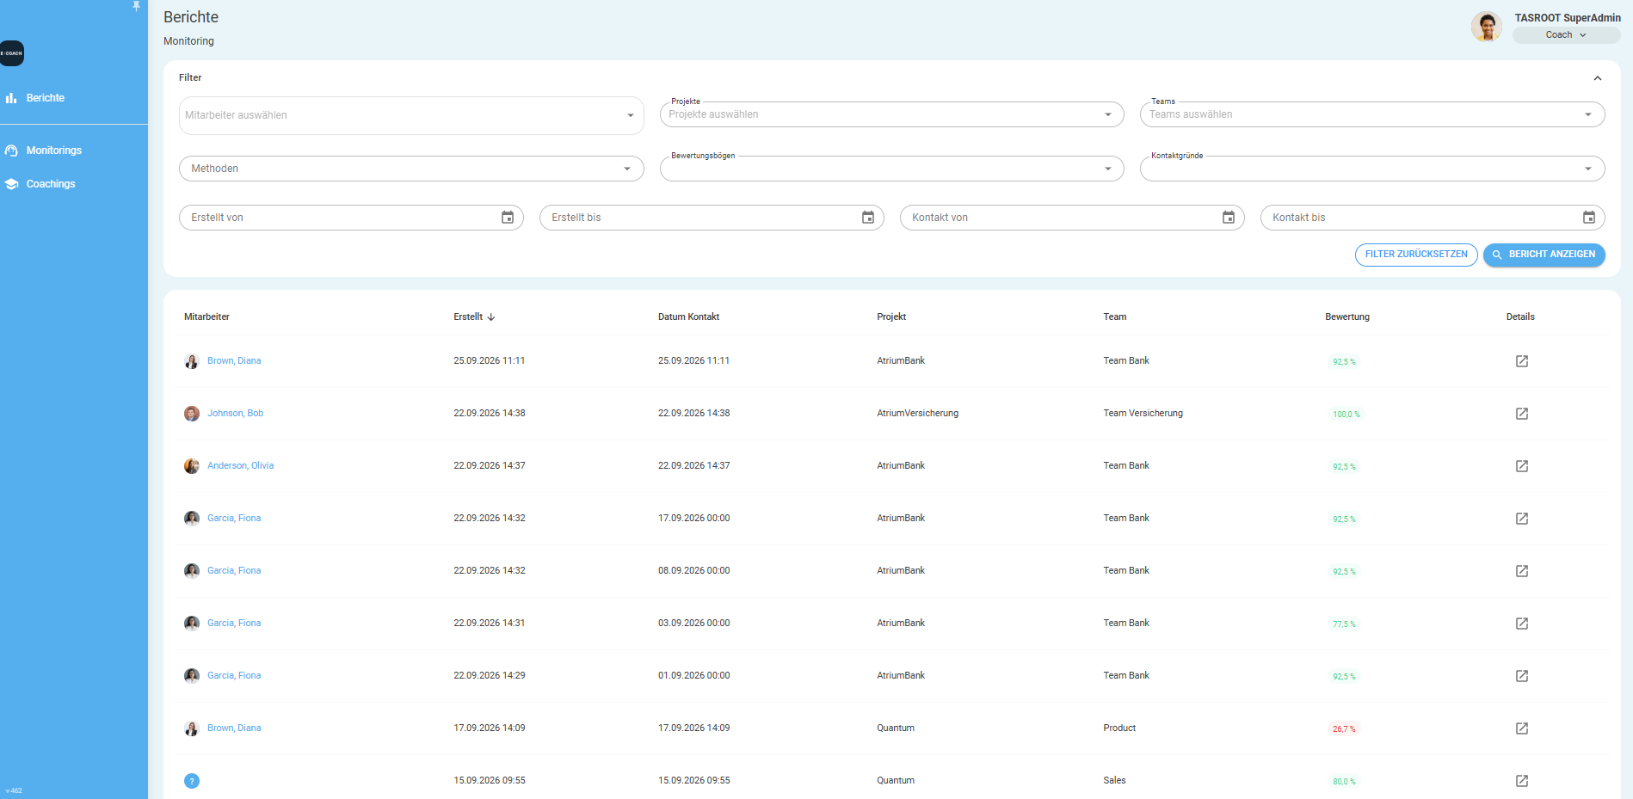The width and height of the screenshot is (1633, 799).
Task: Open the Teams auswählen dropdown
Action: pyautogui.click(x=1371, y=114)
